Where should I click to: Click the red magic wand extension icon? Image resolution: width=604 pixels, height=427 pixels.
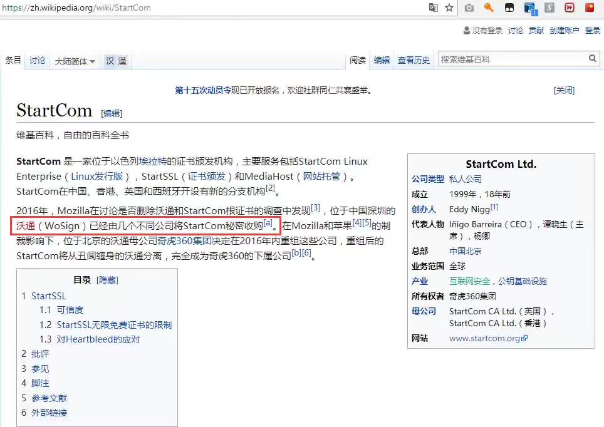click(590, 8)
